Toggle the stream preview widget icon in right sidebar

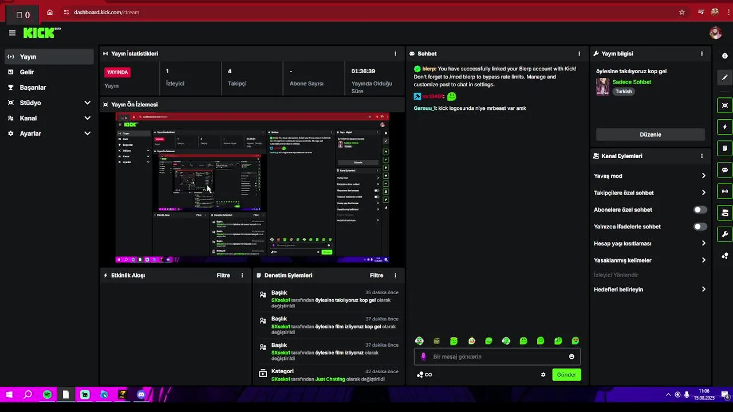pos(725,105)
